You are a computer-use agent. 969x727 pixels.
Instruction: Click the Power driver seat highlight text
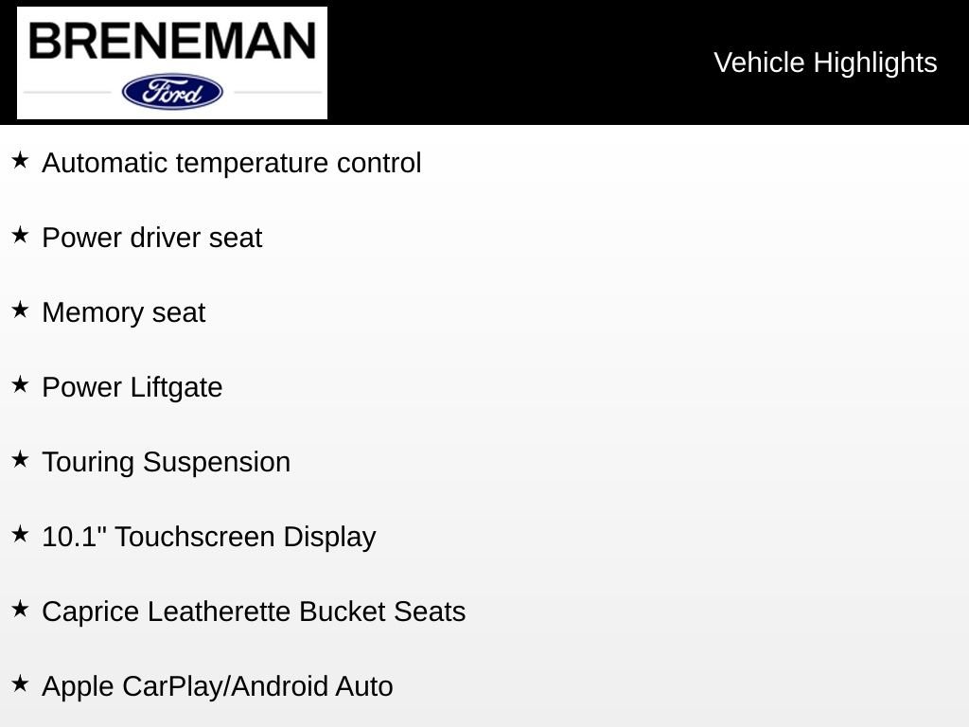(x=152, y=238)
